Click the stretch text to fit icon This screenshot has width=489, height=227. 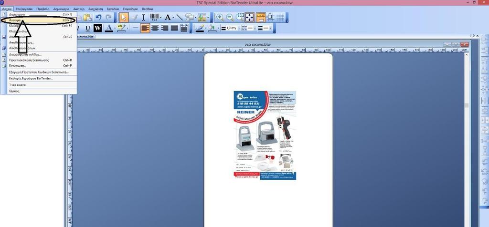point(184,28)
